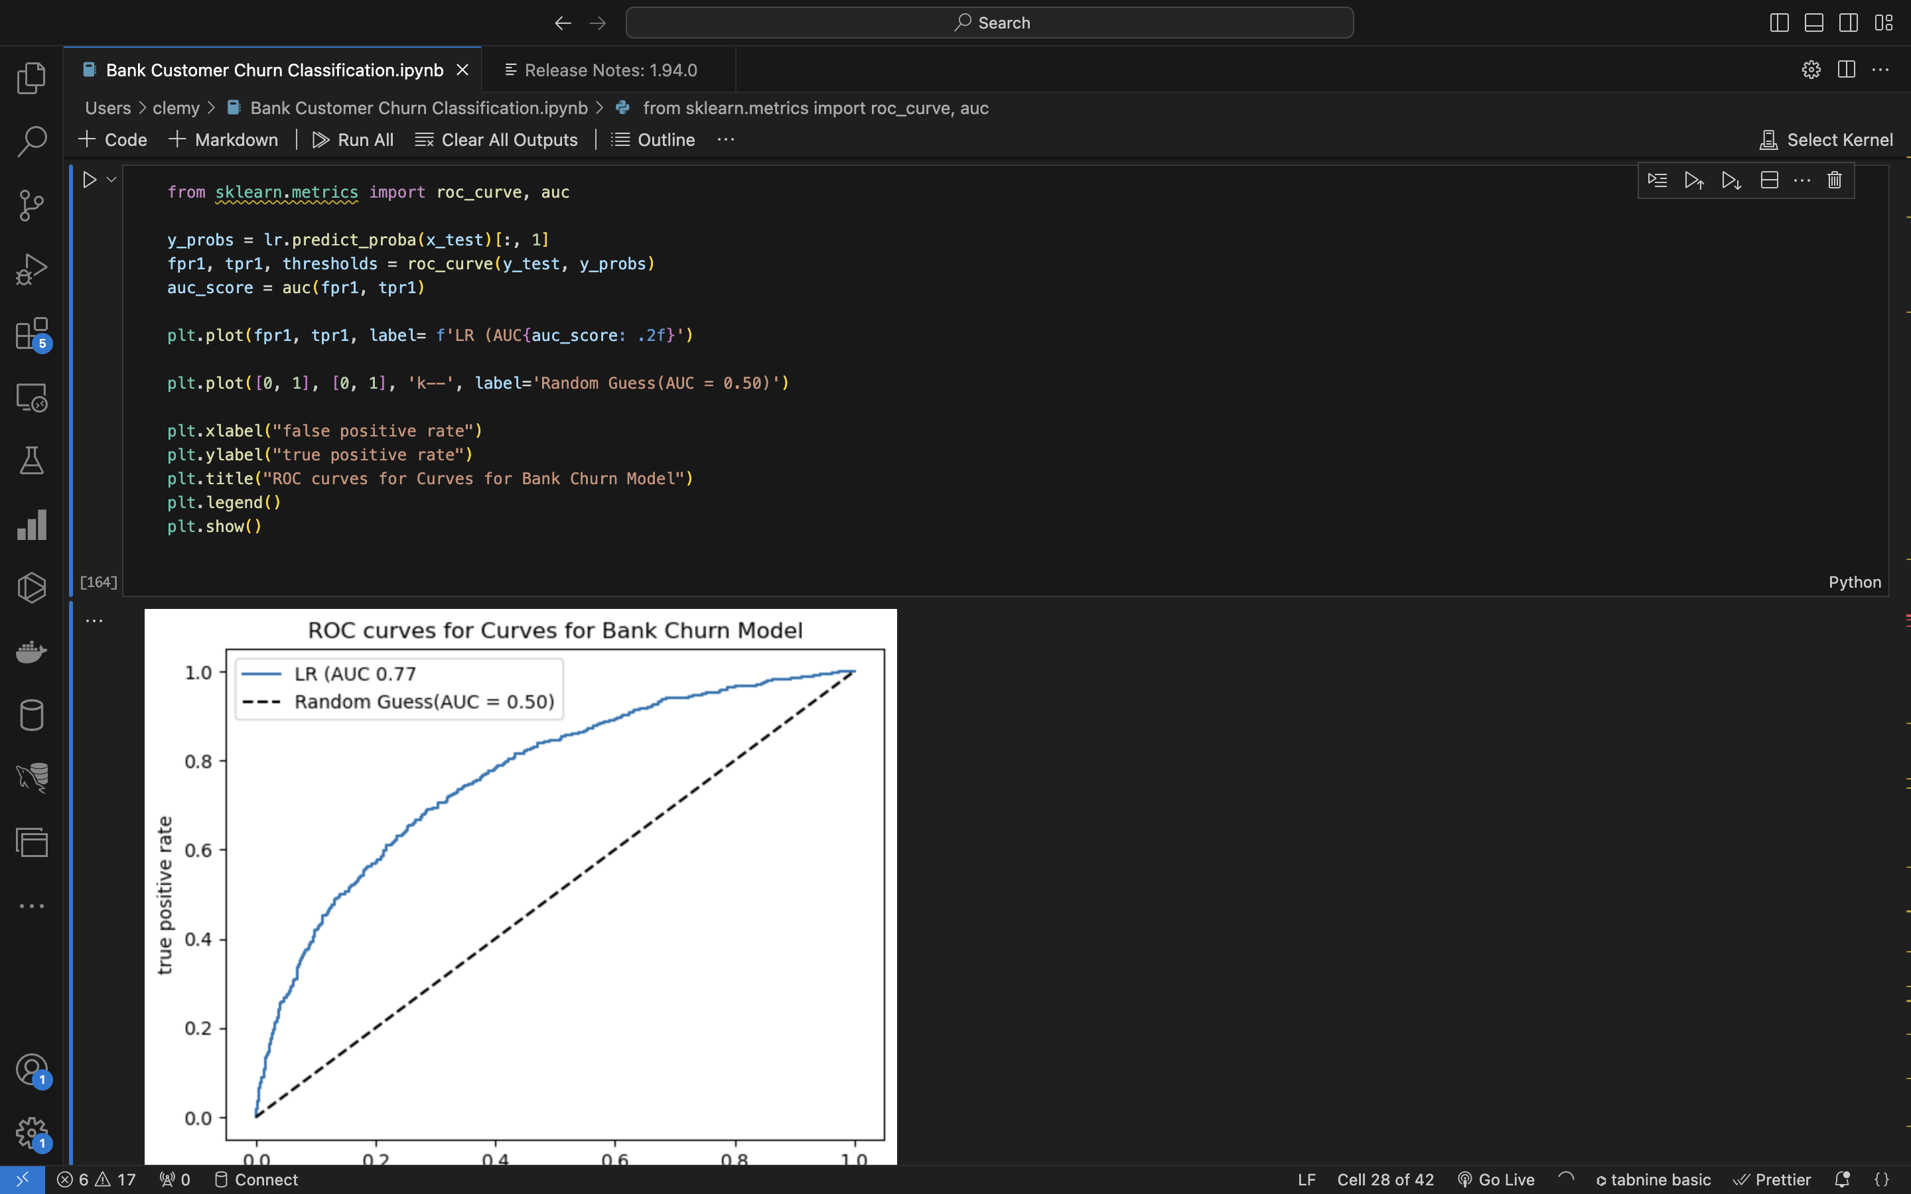Image resolution: width=1911 pixels, height=1194 pixels.
Task: Open the notebook toolbar overflow menu
Action: [726, 140]
